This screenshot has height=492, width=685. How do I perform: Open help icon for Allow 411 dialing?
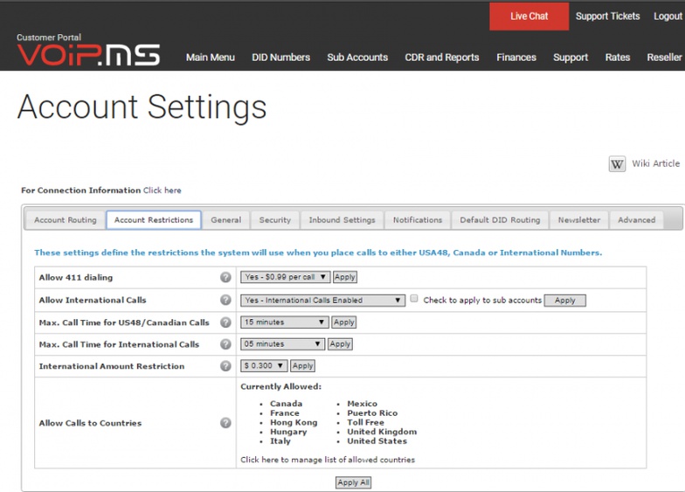coord(225,278)
